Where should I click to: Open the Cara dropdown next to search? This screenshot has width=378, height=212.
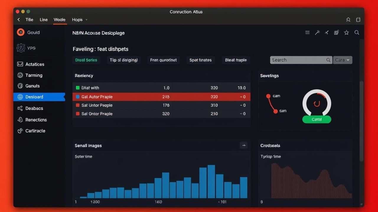pyautogui.click(x=343, y=60)
